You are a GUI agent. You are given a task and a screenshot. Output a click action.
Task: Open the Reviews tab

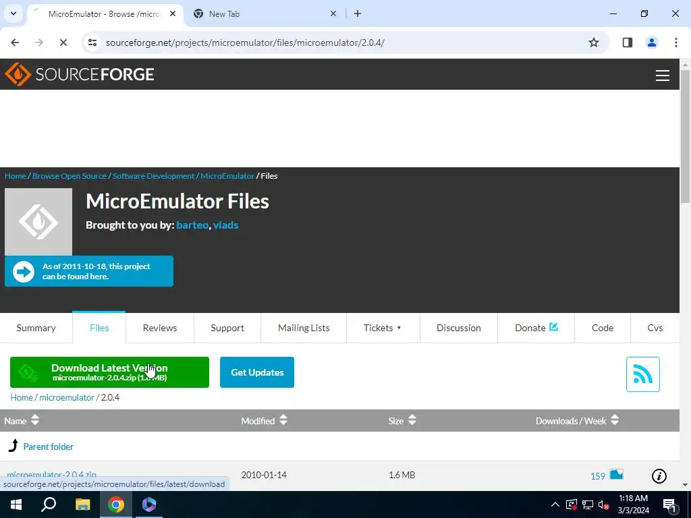159,328
